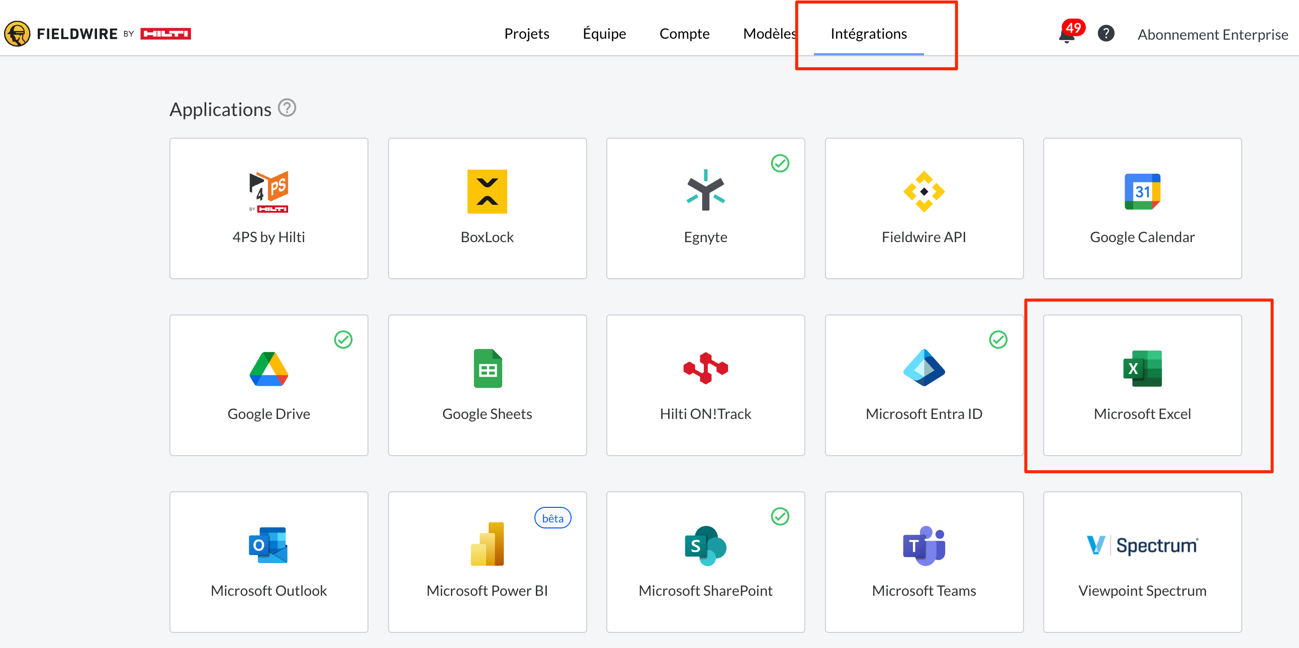
Task: Open the Egnyte integration logo
Action: coord(705,190)
